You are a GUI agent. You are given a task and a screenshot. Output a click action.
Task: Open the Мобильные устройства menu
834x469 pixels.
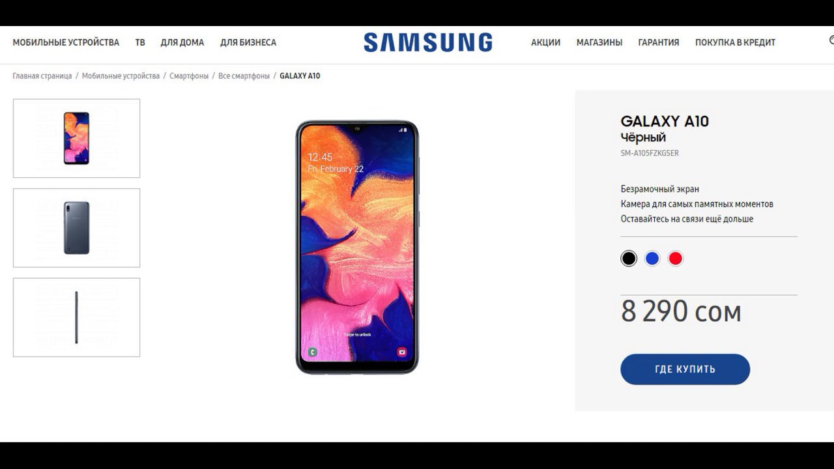[66, 42]
